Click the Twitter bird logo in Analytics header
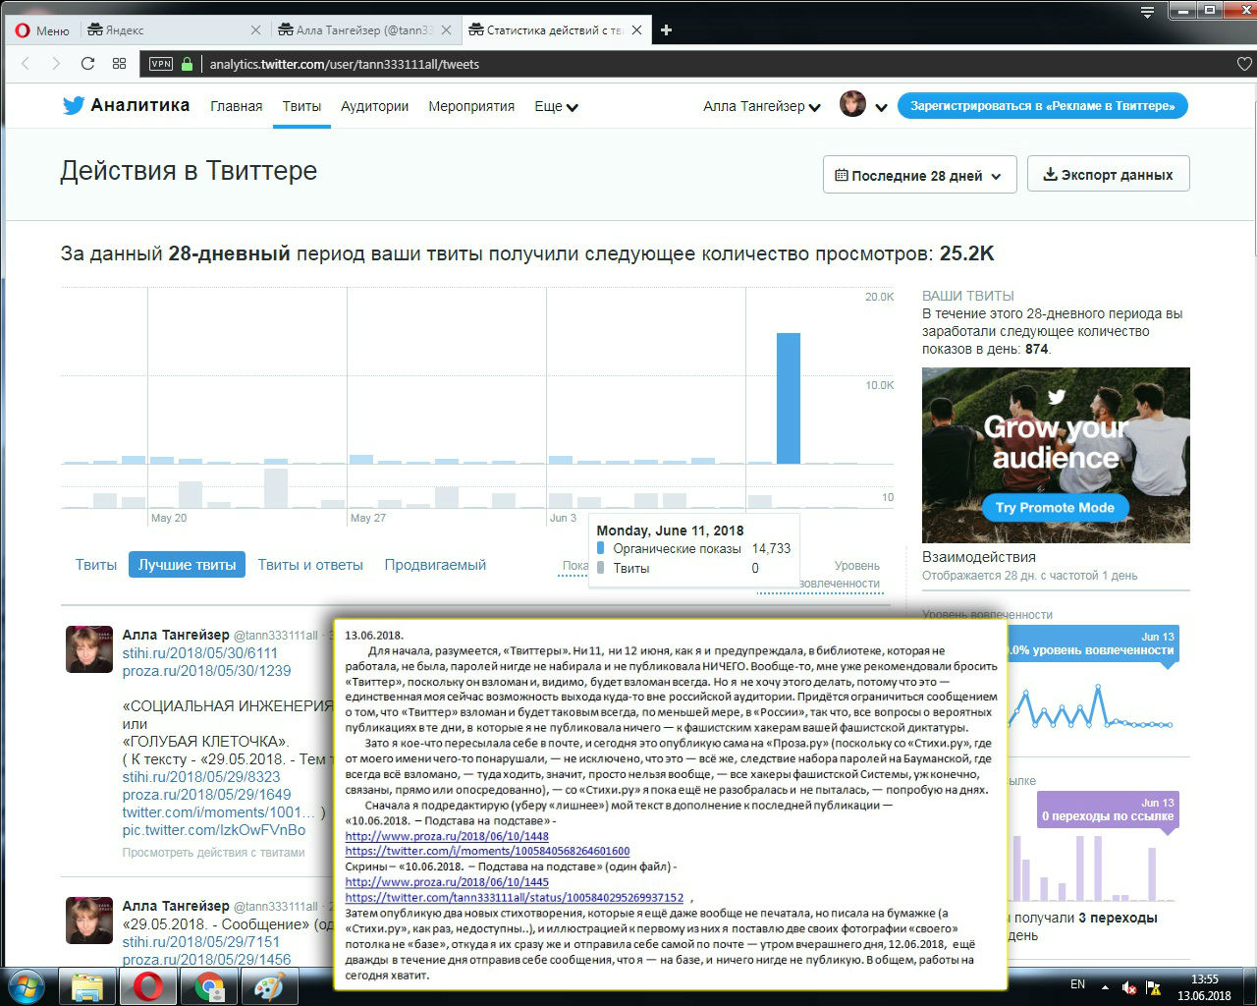The width and height of the screenshot is (1257, 1006). click(74, 106)
